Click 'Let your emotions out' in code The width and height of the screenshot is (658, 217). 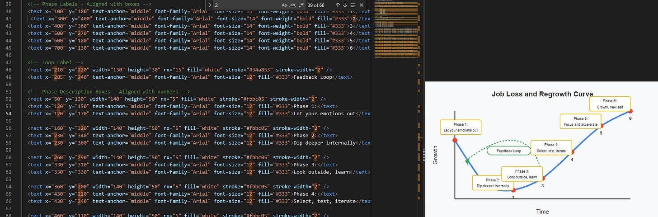pos(324,113)
